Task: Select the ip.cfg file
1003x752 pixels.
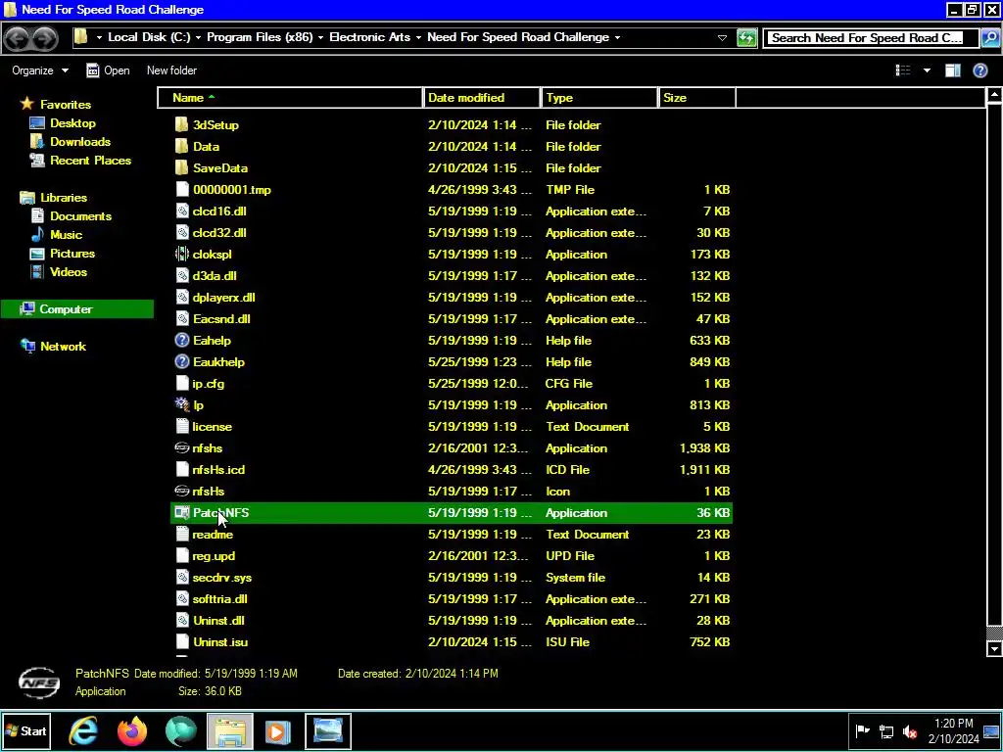Action: (x=208, y=384)
